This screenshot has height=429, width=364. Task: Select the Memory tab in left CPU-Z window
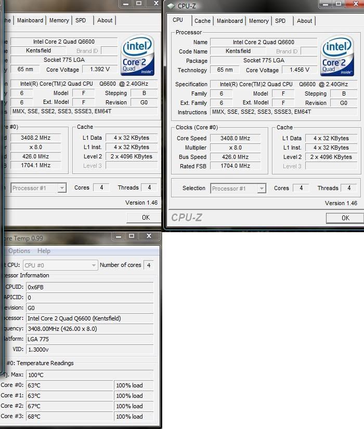coord(59,20)
